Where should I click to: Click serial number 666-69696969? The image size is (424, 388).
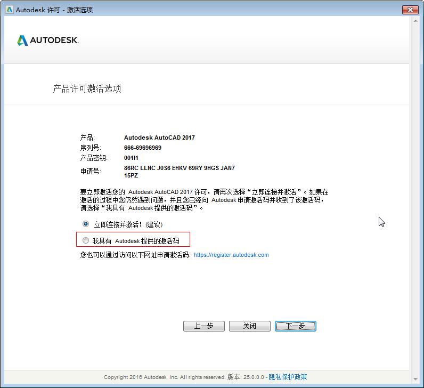point(143,148)
